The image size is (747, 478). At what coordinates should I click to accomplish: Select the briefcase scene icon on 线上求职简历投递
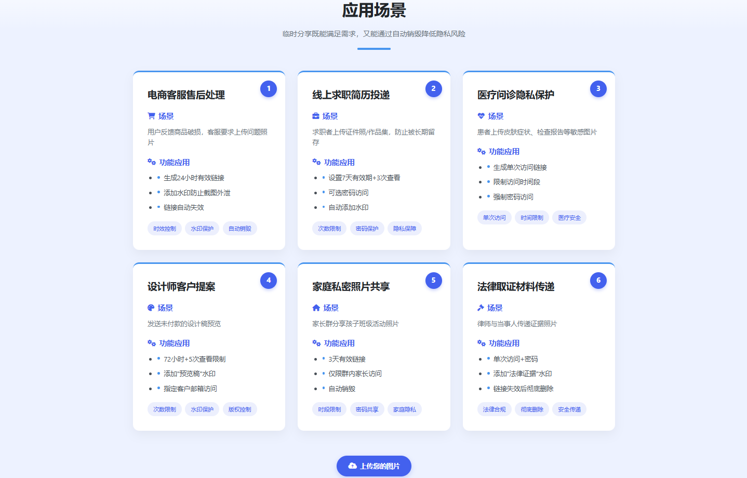click(316, 116)
